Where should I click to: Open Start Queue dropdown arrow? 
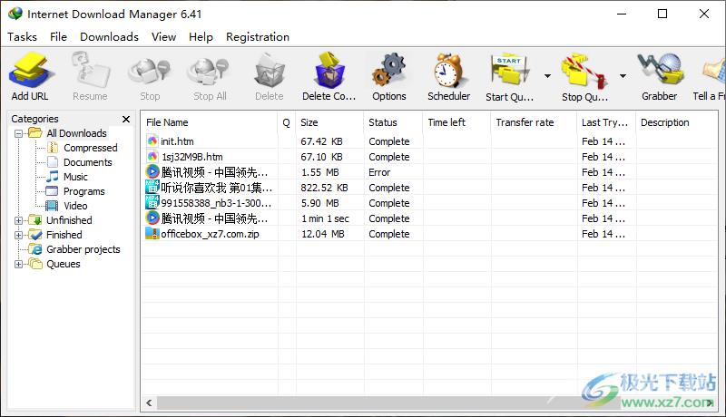pos(547,76)
